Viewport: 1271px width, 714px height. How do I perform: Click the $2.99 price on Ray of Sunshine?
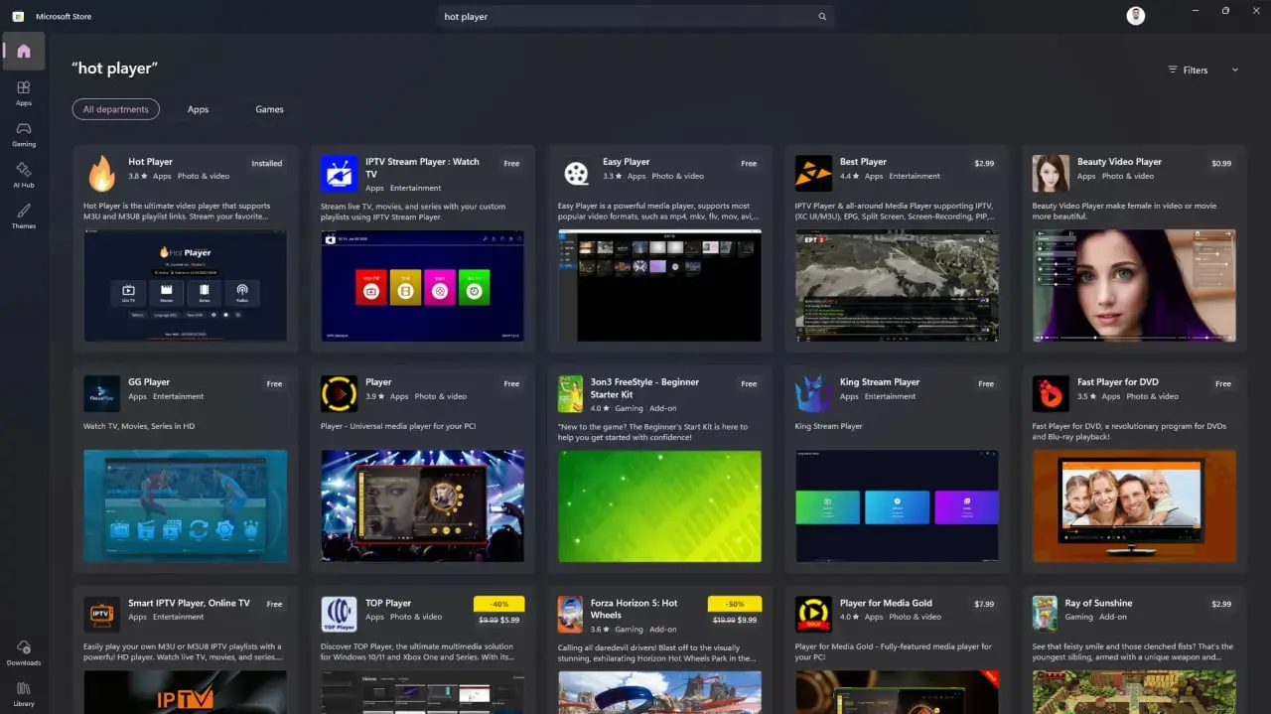1221,603
